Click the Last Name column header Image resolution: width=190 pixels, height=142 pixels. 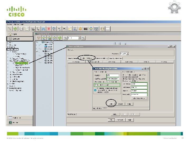(129, 62)
